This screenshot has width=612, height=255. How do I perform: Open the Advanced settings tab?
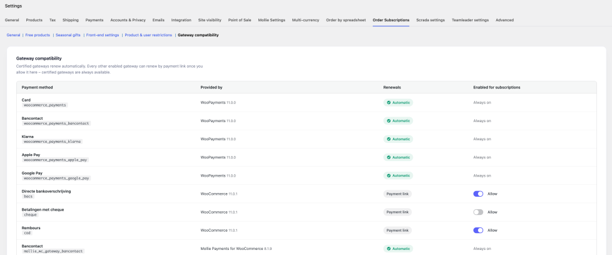click(504, 20)
